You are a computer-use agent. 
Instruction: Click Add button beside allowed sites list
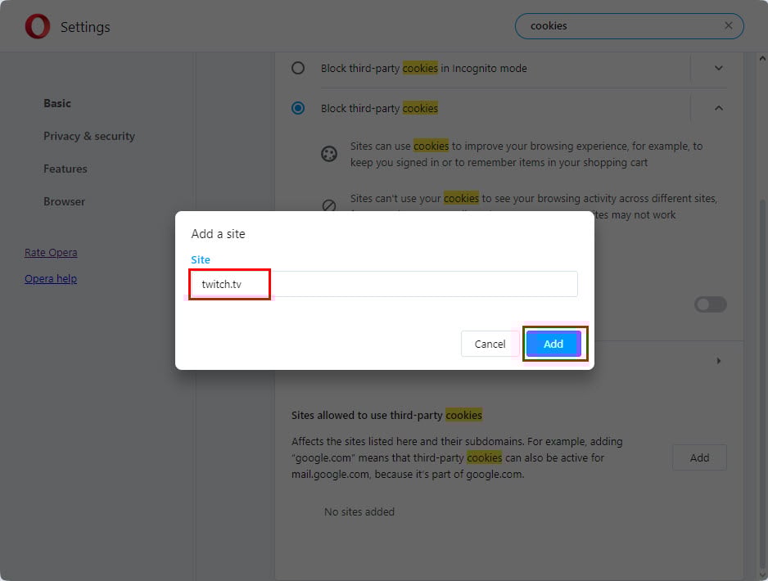coord(699,457)
